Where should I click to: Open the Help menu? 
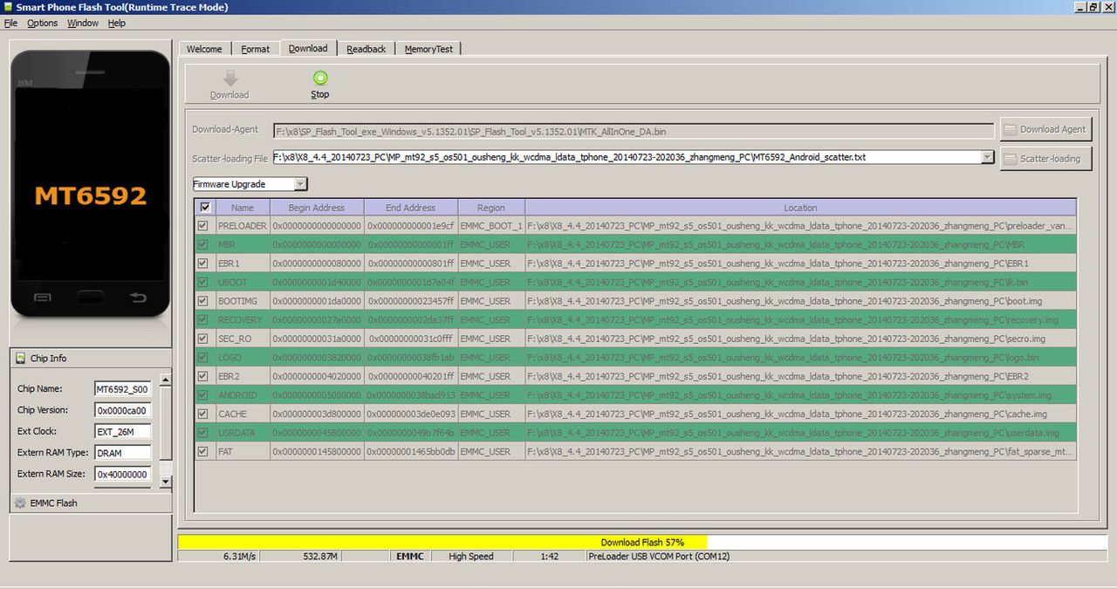[117, 23]
